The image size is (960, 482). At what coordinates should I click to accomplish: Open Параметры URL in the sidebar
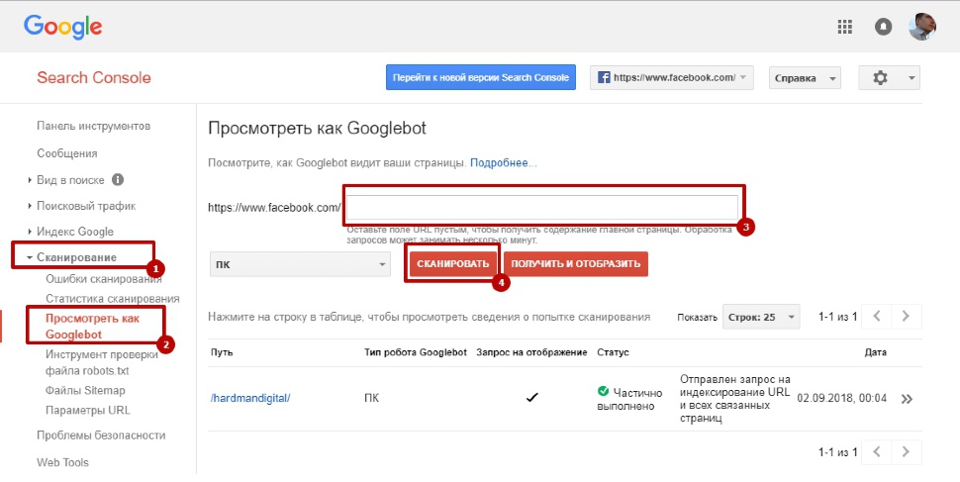point(87,410)
